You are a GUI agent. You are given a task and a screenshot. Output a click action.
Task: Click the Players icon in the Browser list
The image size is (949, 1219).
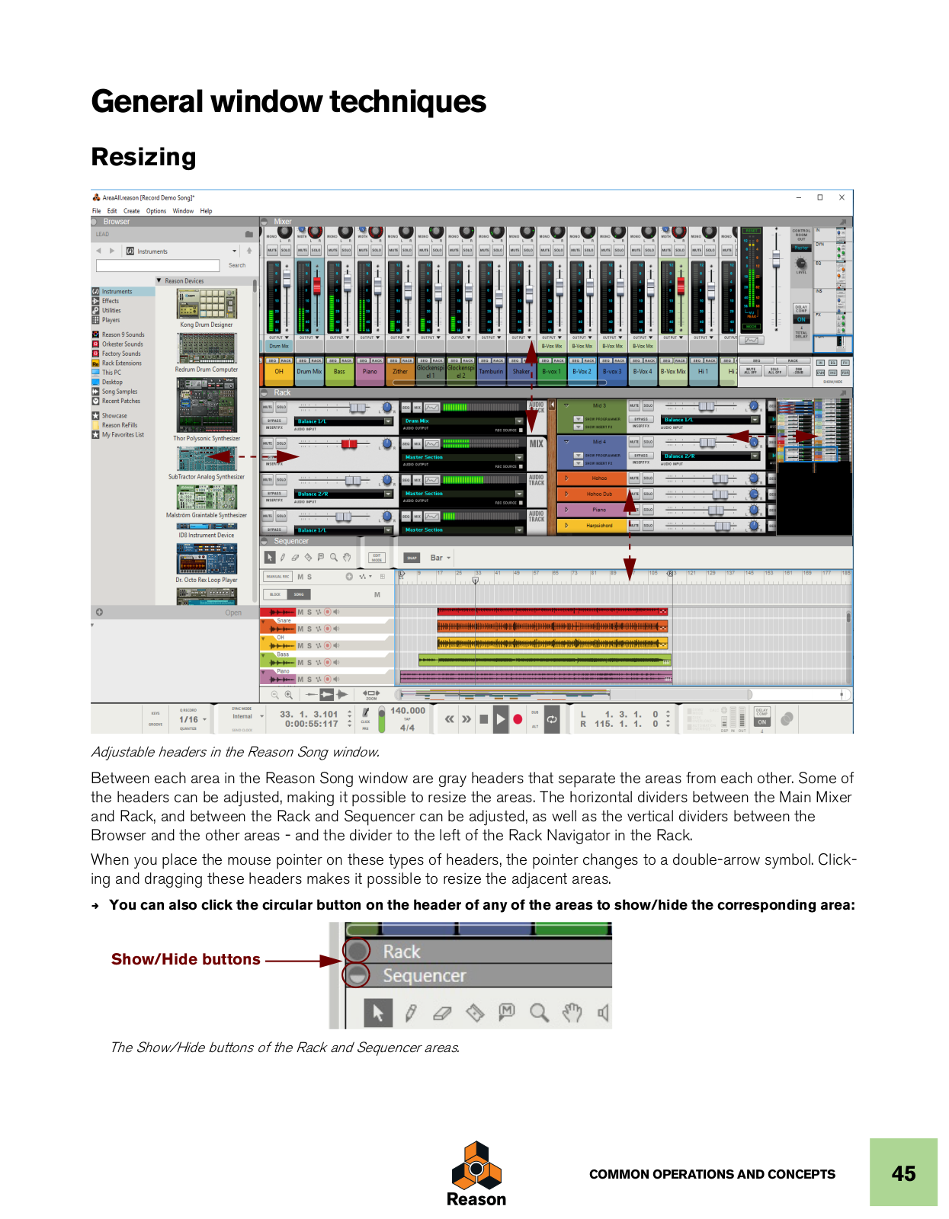96,320
